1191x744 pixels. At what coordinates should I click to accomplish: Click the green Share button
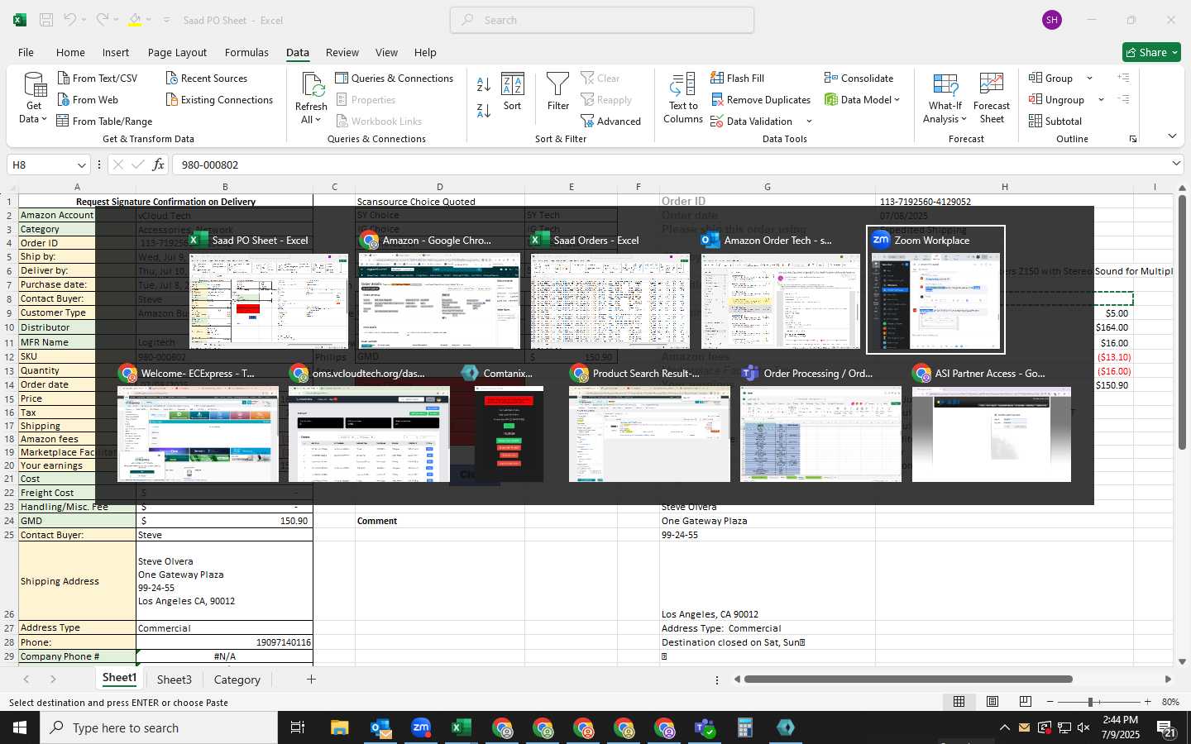(x=1151, y=52)
